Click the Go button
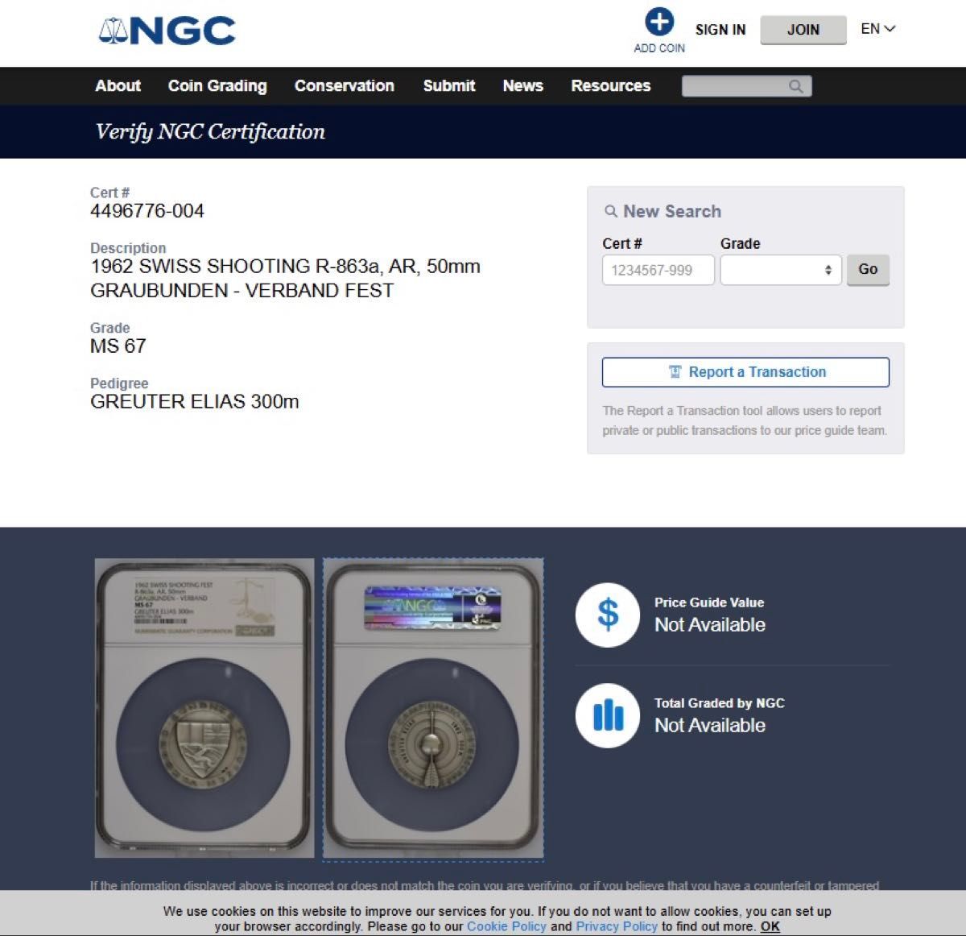Image resolution: width=966 pixels, height=936 pixels. point(868,270)
